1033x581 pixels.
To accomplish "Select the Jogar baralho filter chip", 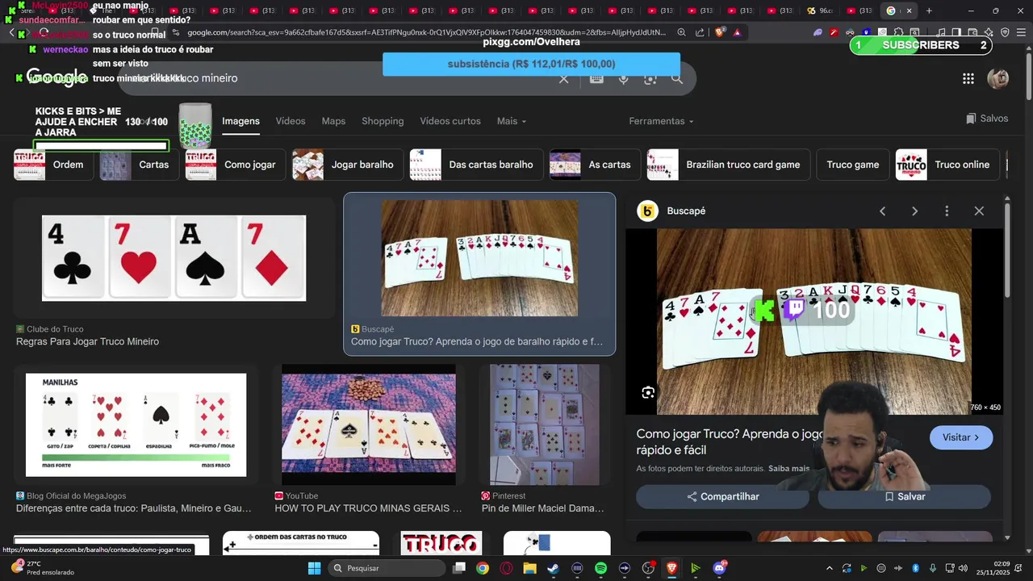I will tap(347, 165).
